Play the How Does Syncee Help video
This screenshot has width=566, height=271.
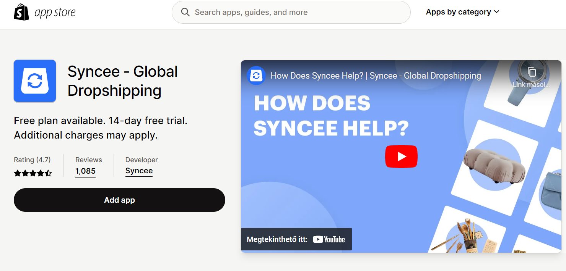[x=401, y=156]
